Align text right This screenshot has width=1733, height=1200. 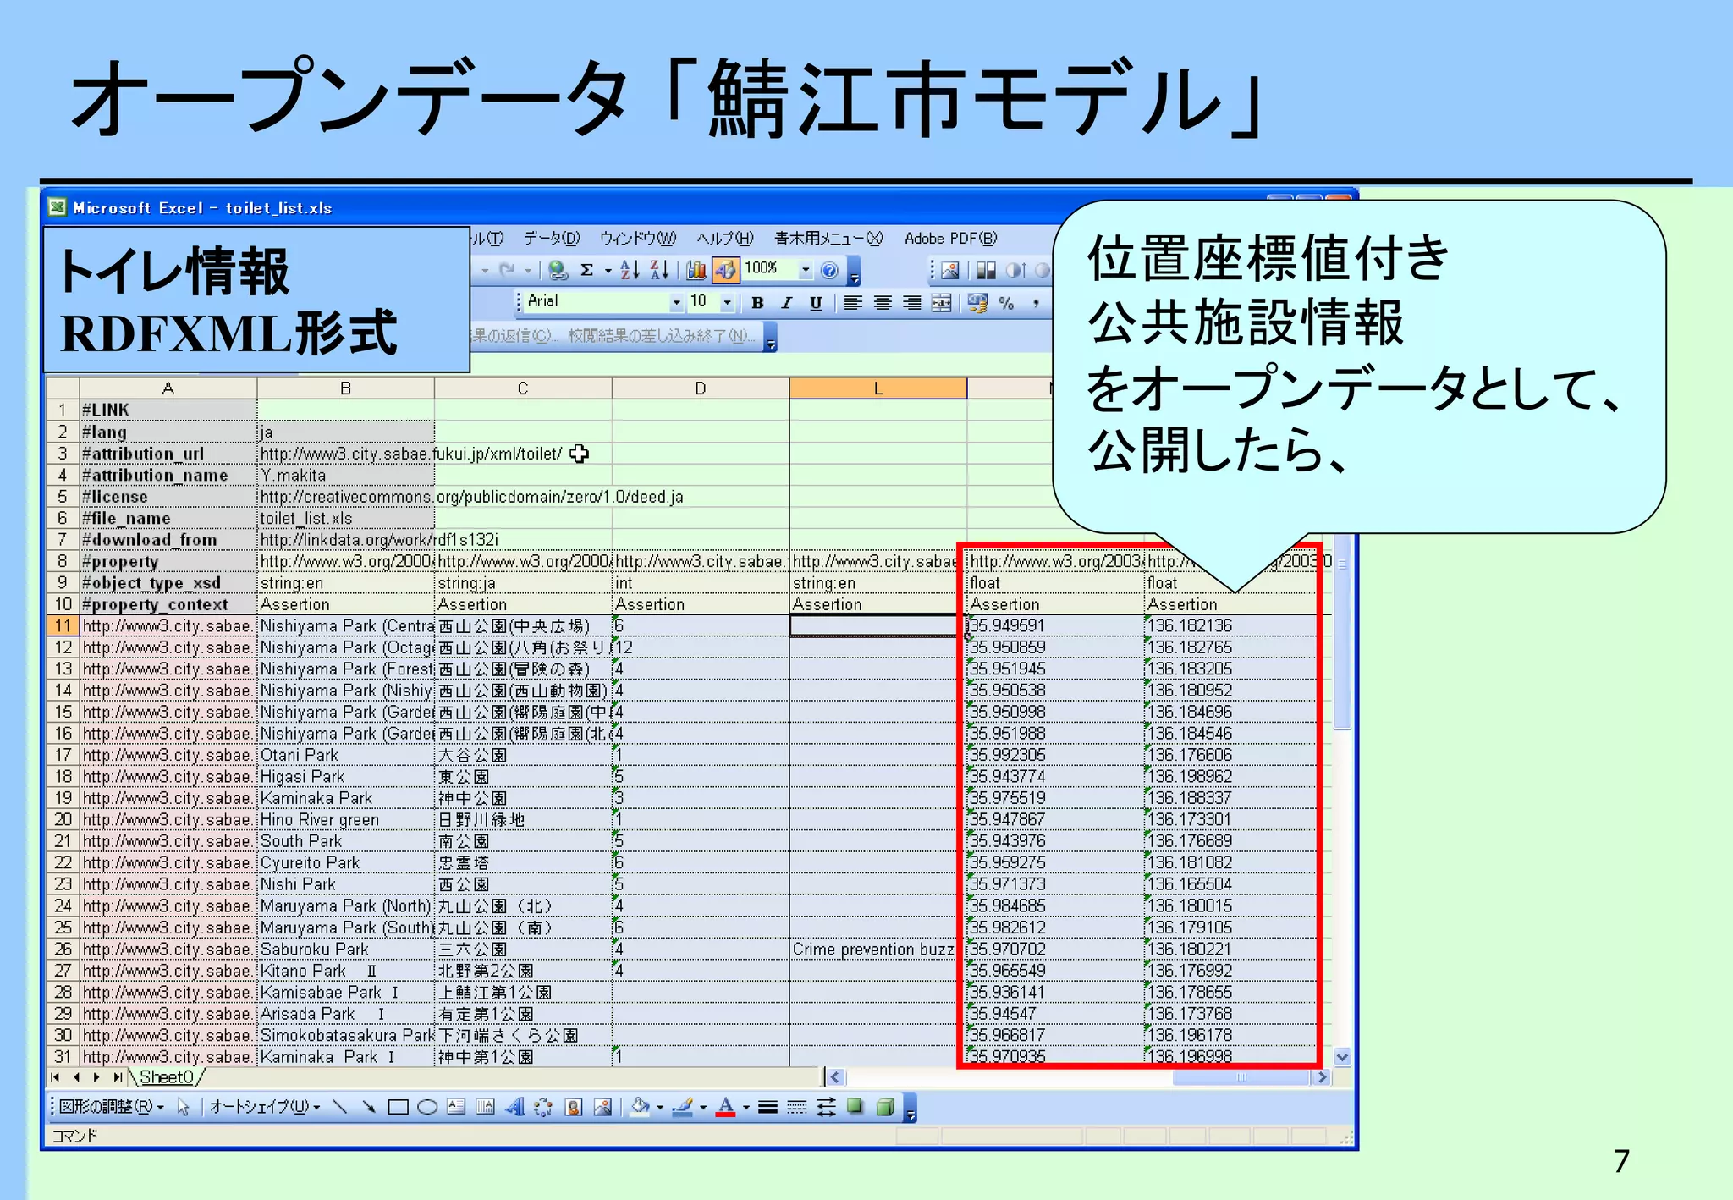tap(911, 303)
